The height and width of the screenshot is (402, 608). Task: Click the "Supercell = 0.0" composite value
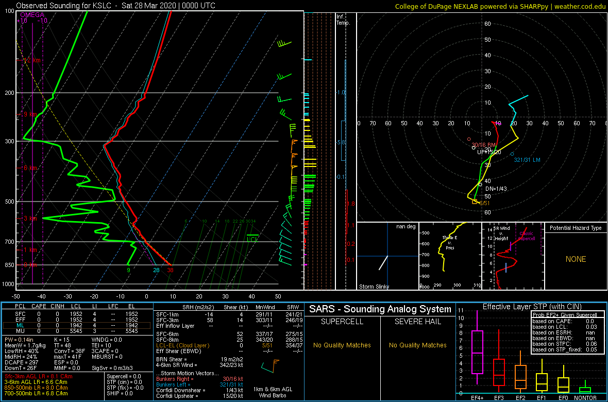tap(124, 376)
